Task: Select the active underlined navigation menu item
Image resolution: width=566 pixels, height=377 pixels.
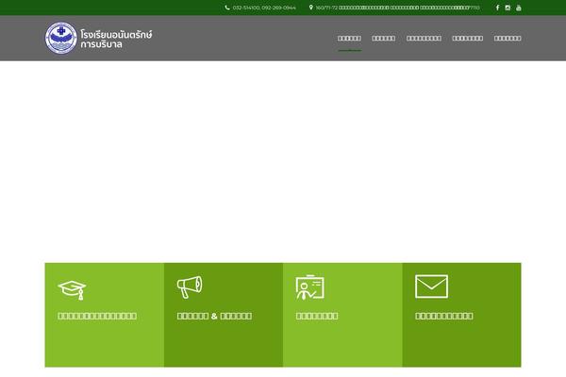Action: [349, 39]
